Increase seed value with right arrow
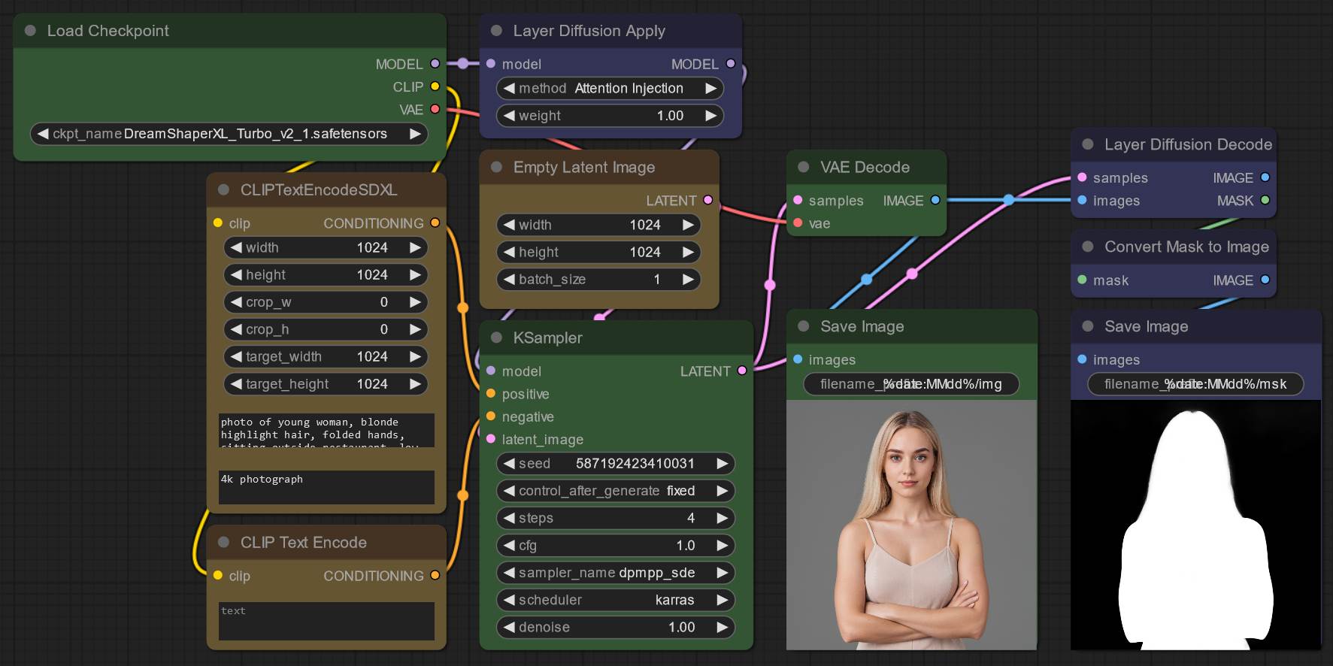This screenshot has width=1333, height=666. coord(723,464)
